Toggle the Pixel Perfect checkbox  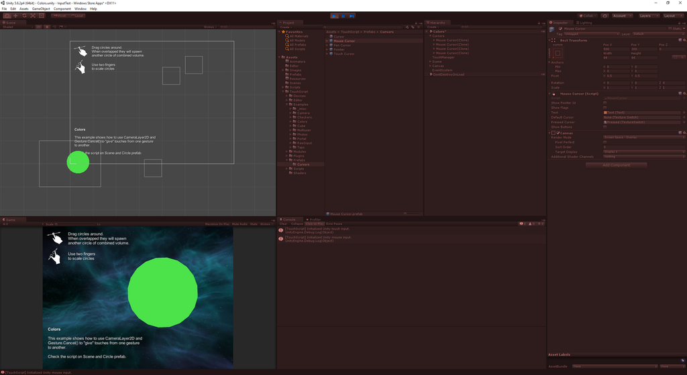pos(605,142)
